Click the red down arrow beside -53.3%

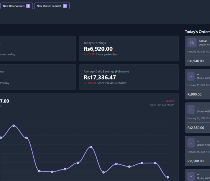point(85,55)
